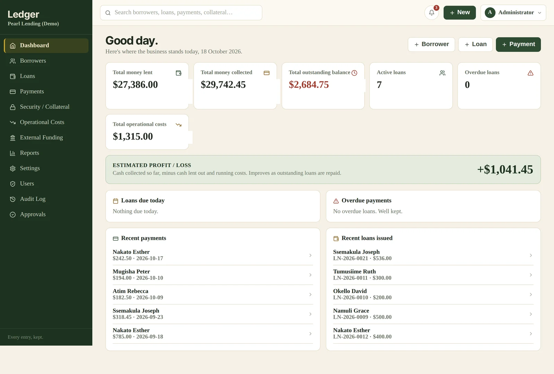Screen dimensions: 554x374
Task: Open Loans in the sidebar
Action: pyautogui.click(x=46, y=76)
